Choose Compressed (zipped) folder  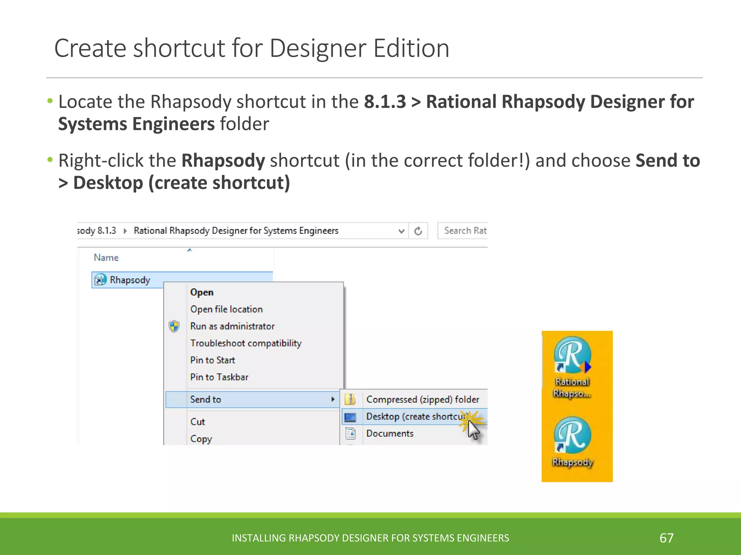423,399
